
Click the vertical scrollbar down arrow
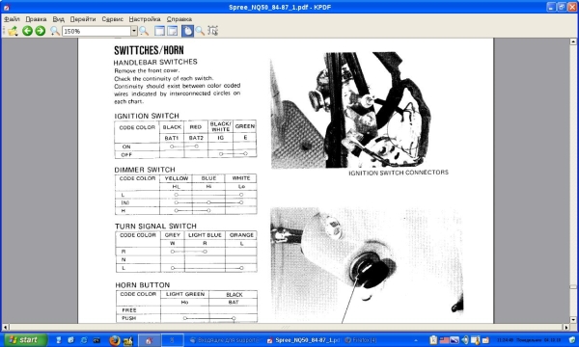coord(573,320)
